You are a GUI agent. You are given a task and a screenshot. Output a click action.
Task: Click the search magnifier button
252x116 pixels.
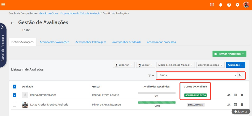(x=241, y=75)
